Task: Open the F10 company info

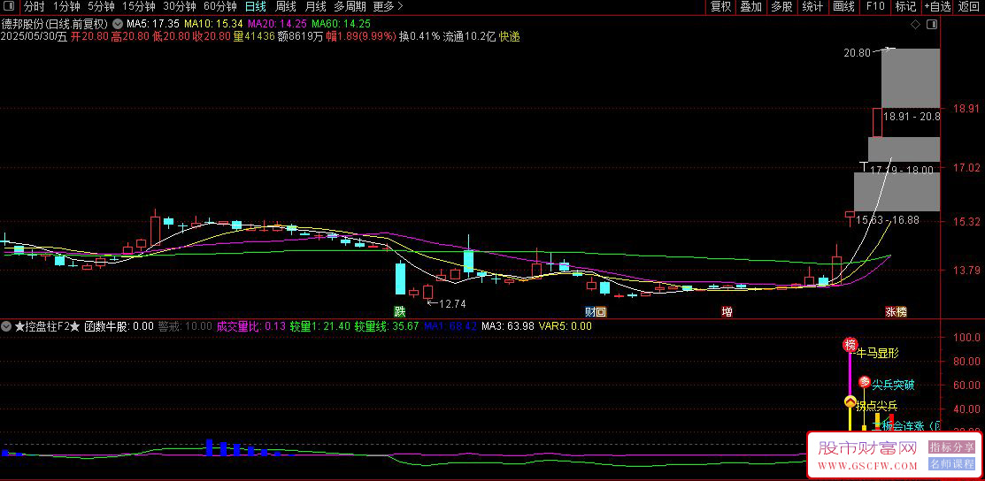Action: (875, 7)
